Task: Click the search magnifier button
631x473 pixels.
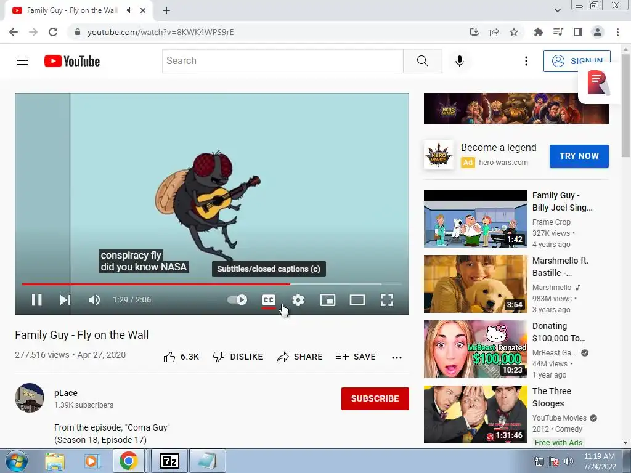Action: (423, 61)
